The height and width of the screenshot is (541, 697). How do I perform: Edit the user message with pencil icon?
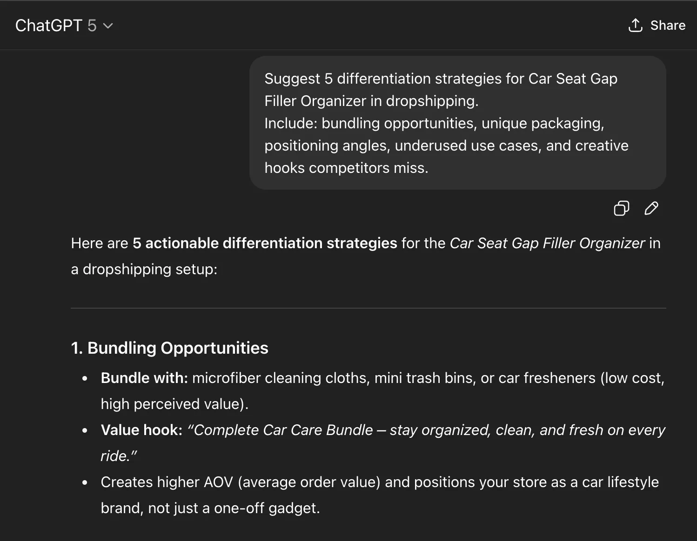click(x=651, y=208)
